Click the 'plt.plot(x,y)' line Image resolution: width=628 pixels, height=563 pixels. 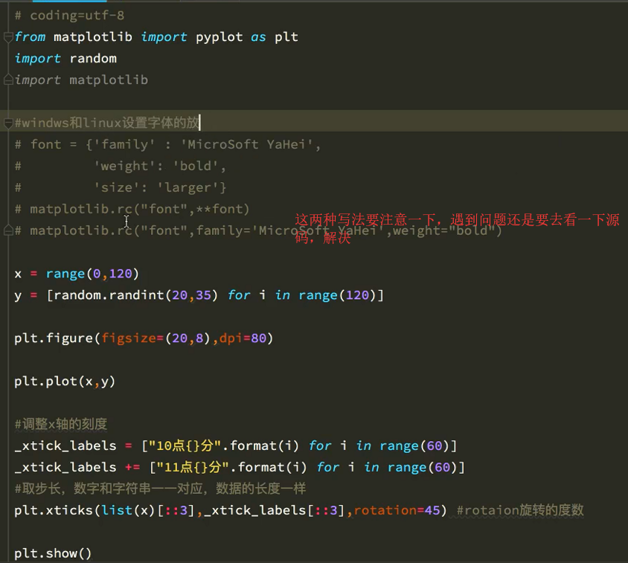pyautogui.click(x=65, y=382)
